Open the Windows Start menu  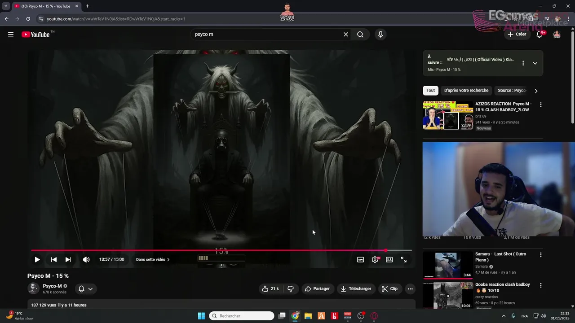tap(201, 316)
